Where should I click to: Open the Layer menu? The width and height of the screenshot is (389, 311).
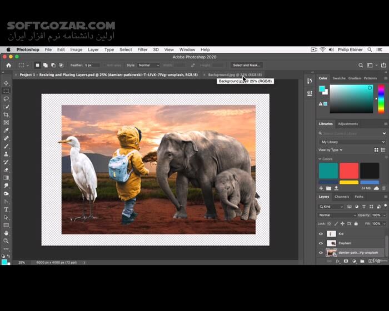[93, 49]
